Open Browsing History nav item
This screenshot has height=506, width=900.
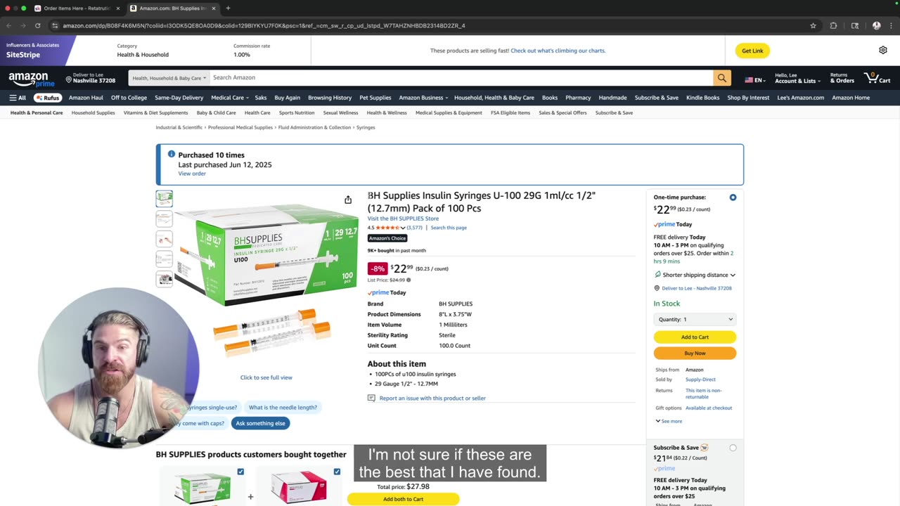tap(330, 98)
